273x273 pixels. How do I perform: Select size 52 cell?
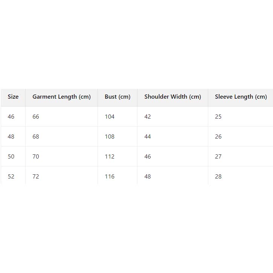click(x=11, y=177)
